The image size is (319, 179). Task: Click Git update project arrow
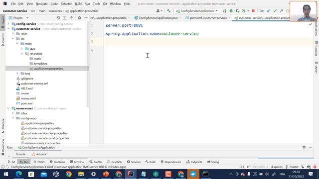coord(269,11)
